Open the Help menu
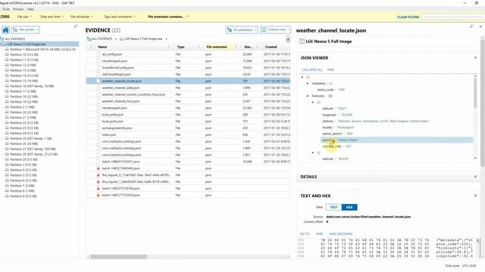485x272 pixels. coord(30,9)
